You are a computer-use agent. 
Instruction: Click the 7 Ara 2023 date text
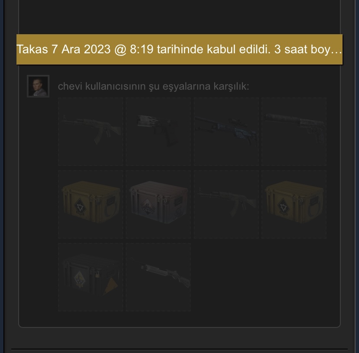tap(81, 49)
